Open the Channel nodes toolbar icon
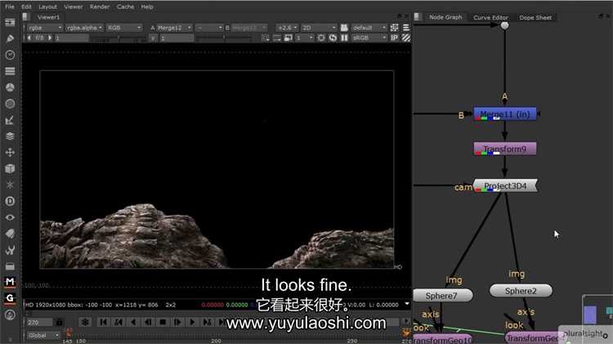Screen dimensions: 613x344 tap(10, 71)
